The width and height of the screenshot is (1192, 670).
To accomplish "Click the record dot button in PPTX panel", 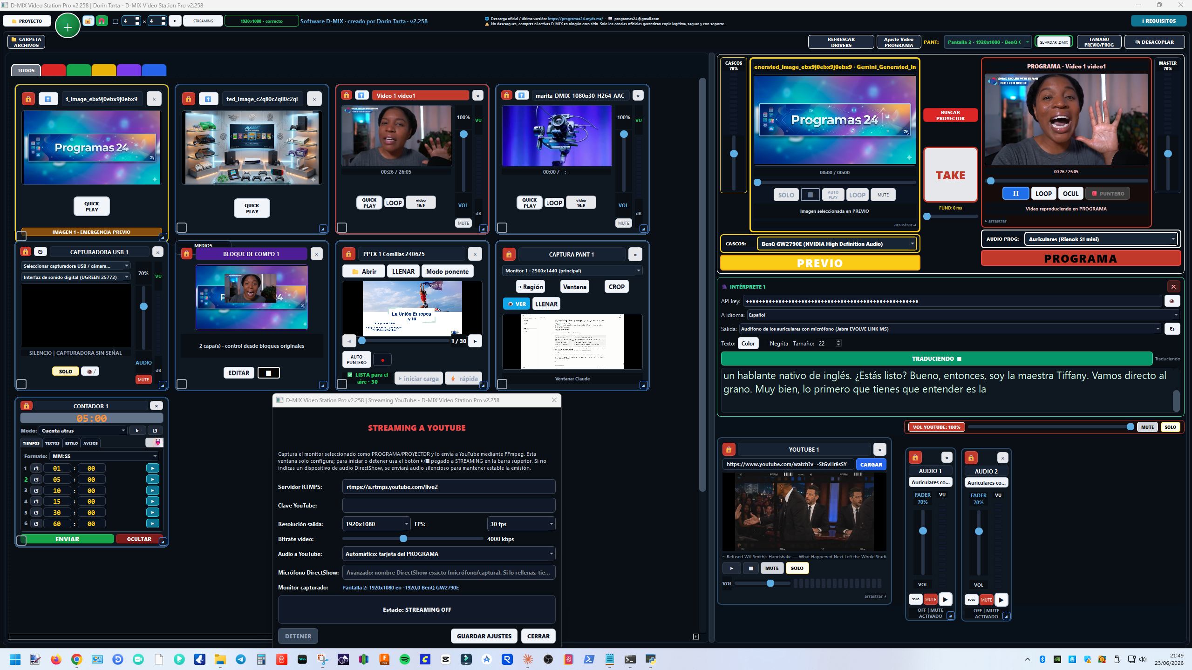I will click(383, 360).
